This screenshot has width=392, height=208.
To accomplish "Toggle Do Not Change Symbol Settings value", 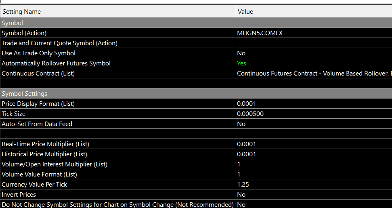I will (241, 204).
